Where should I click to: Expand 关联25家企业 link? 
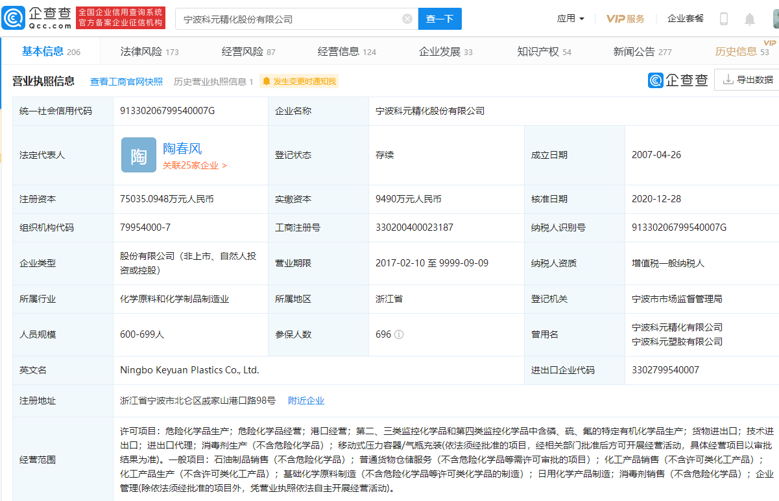(x=195, y=165)
